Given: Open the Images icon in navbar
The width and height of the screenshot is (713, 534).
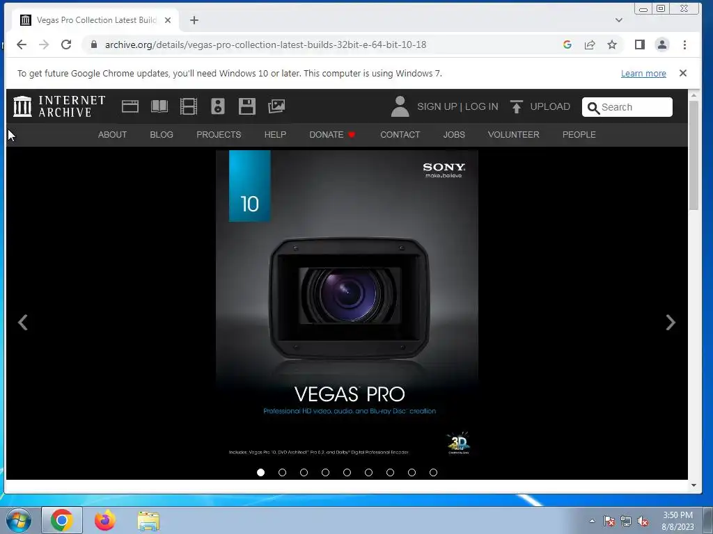Looking at the screenshot, I should click(x=276, y=106).
